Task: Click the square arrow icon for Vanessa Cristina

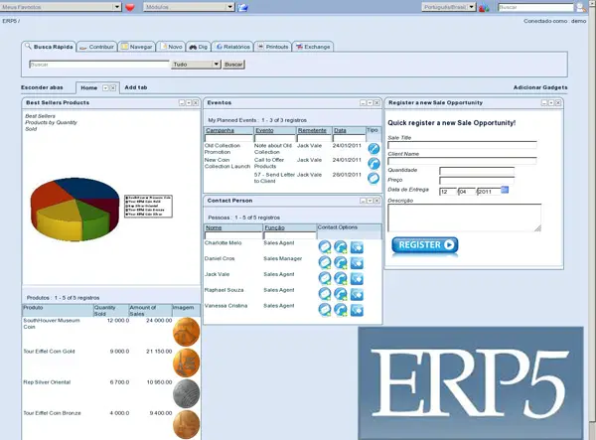Action: tap(357, 310)
